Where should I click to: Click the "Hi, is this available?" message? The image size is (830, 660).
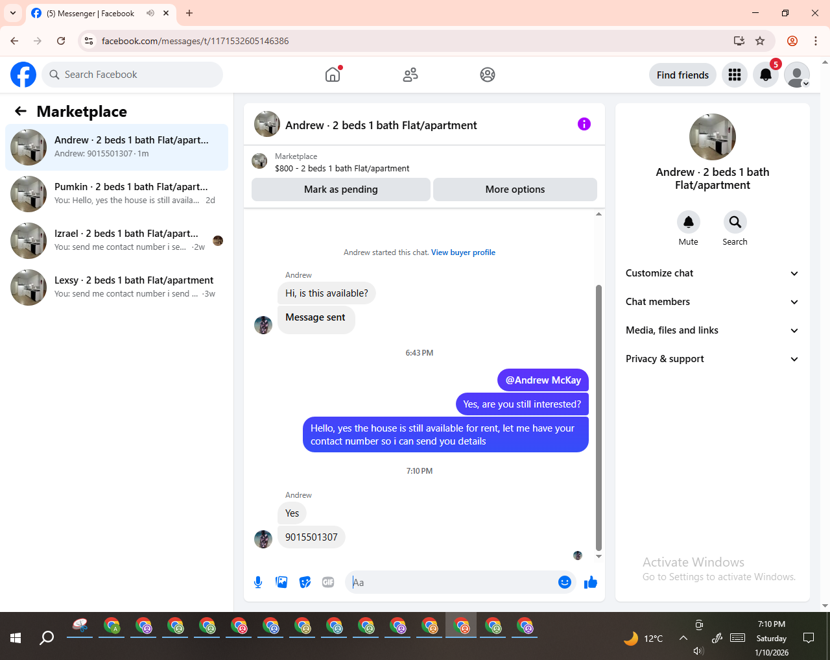click(327, 293)
